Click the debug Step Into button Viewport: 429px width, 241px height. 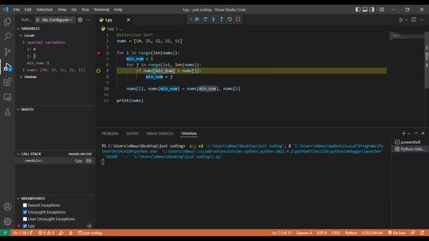tap(213, 19)
